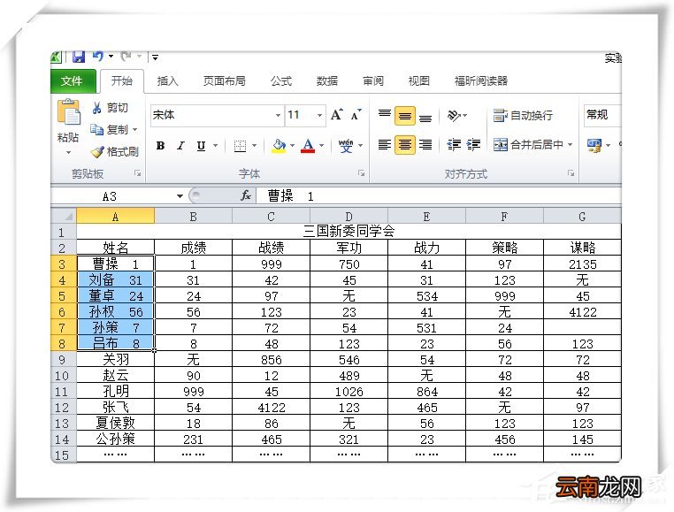Screen dimensions: 674x512
Task: Toggle center text alignment
Action: point(405,144)
